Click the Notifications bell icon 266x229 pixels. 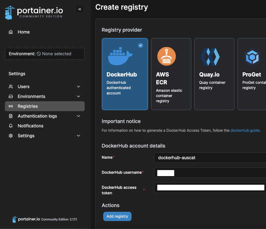click(11, 126)
